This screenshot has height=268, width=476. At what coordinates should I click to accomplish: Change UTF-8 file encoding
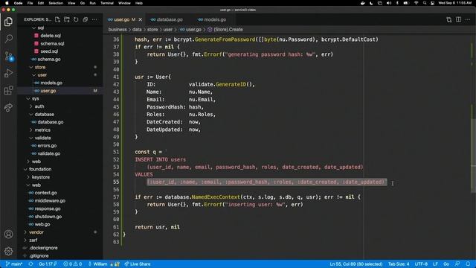421,264
